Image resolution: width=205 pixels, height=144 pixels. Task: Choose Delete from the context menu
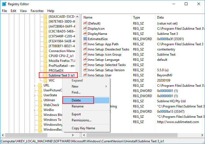tap(86, 100)
